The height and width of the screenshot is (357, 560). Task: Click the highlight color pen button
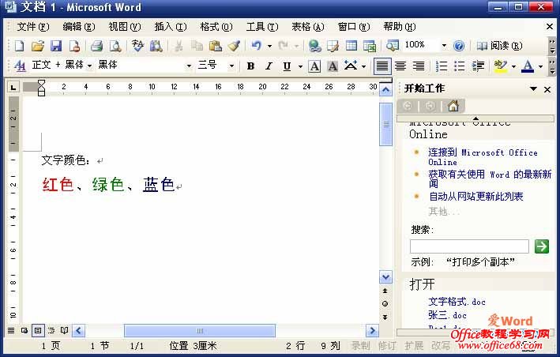500,66
